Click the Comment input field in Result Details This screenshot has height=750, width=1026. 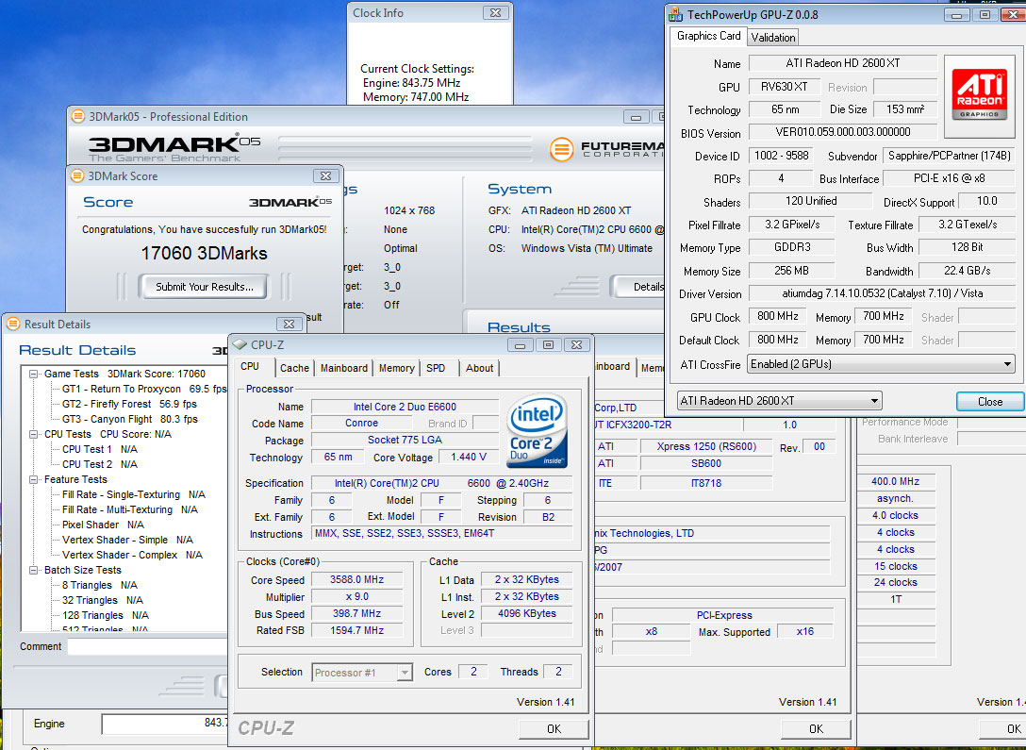tap(147, 646)
